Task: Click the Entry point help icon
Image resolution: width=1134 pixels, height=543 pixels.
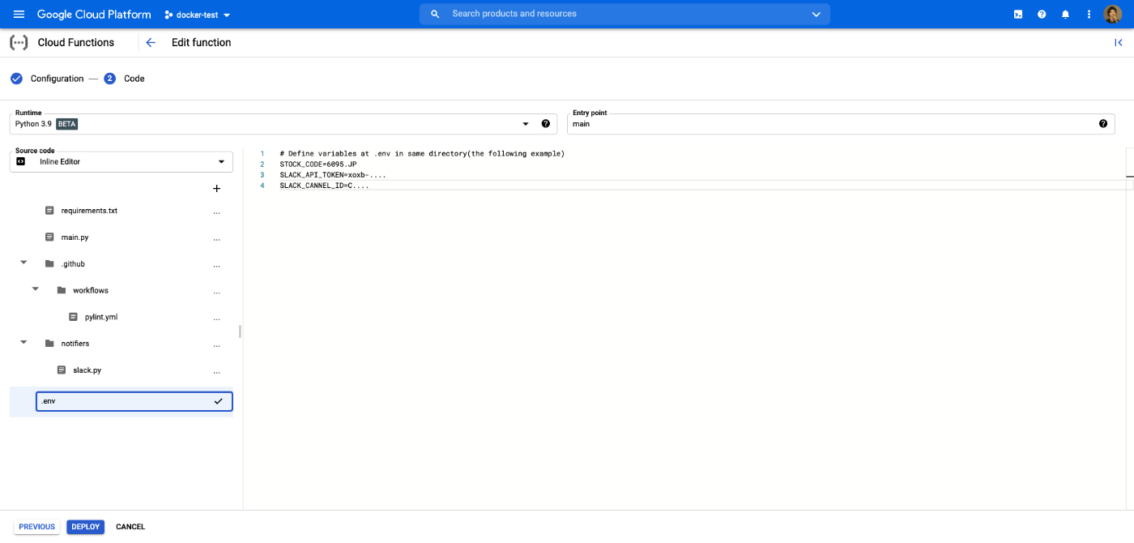Action: click(1103, 124)
